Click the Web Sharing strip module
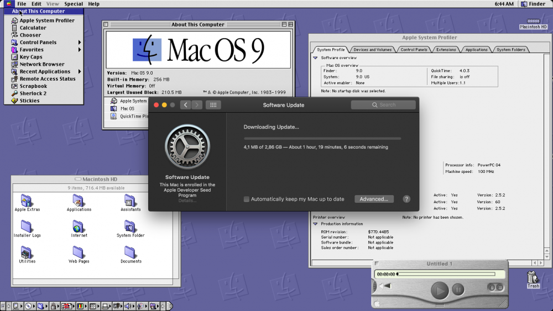The width and height of the screenshot is (553, 311). [153, 306]
